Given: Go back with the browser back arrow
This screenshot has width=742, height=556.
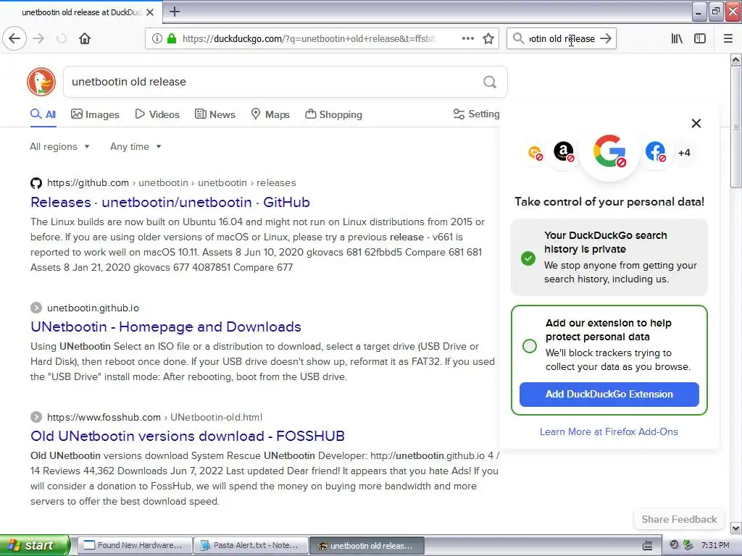Looking at the screenshot, I should point(14,38).
